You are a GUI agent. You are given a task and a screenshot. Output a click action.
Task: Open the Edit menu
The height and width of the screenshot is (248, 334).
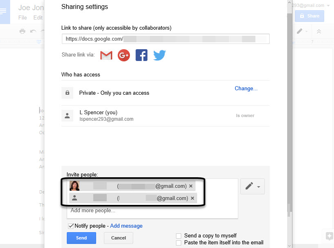pos(38,17)
